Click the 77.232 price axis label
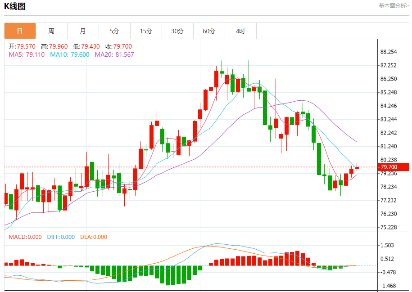The width and height of the screenshot is (412, 292). click(389, 200)
